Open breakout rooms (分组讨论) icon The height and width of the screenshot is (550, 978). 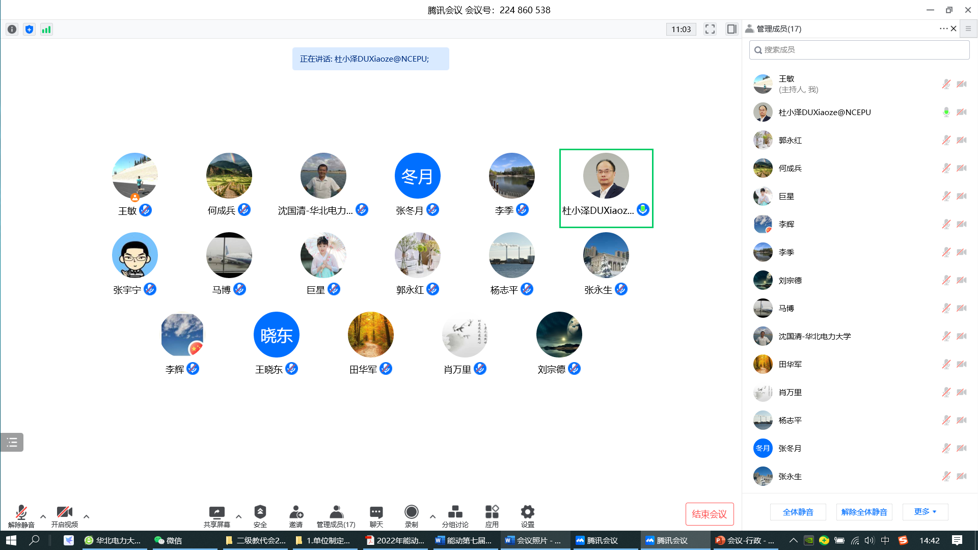(455, 512)
